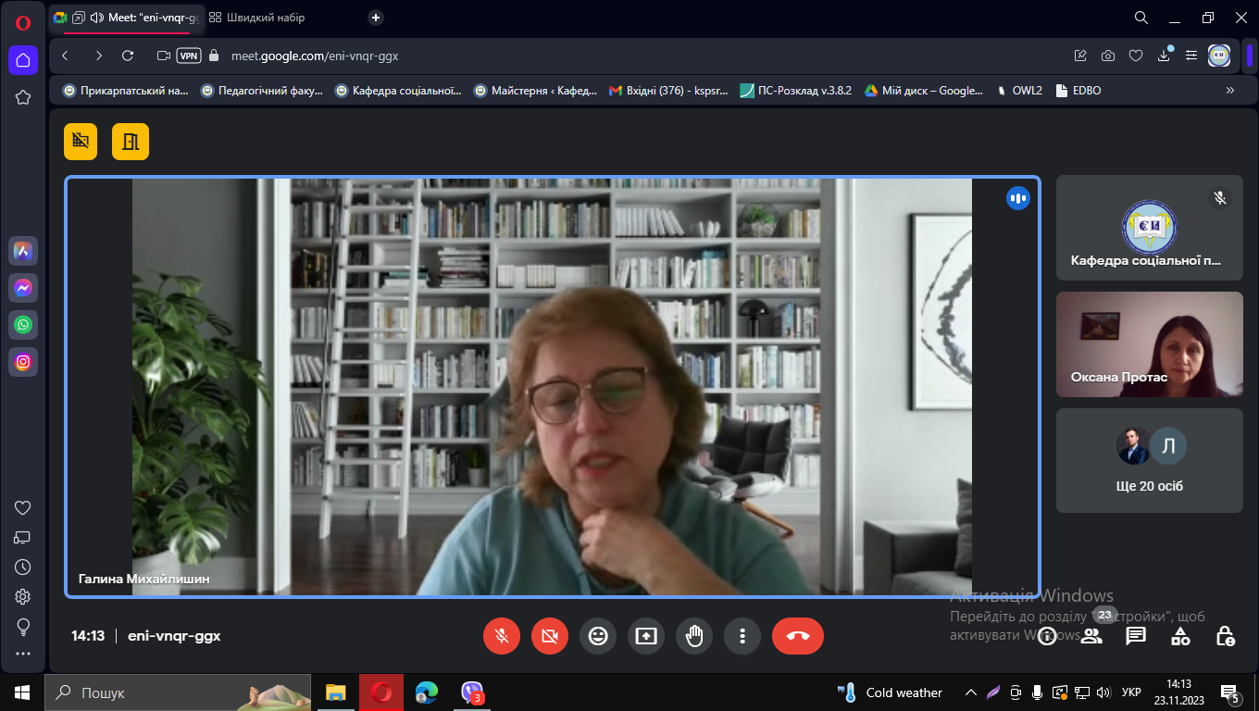Open host controls lock icon
Viewport: 1259px width, 711px height.
tap(1225, 636)
